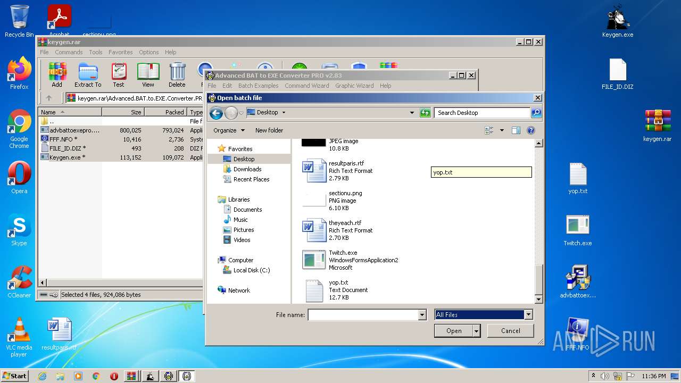Click the View icon in WinRAR toolbar
Viewport: 681px width, 383px height.
(x=148, y=75)
